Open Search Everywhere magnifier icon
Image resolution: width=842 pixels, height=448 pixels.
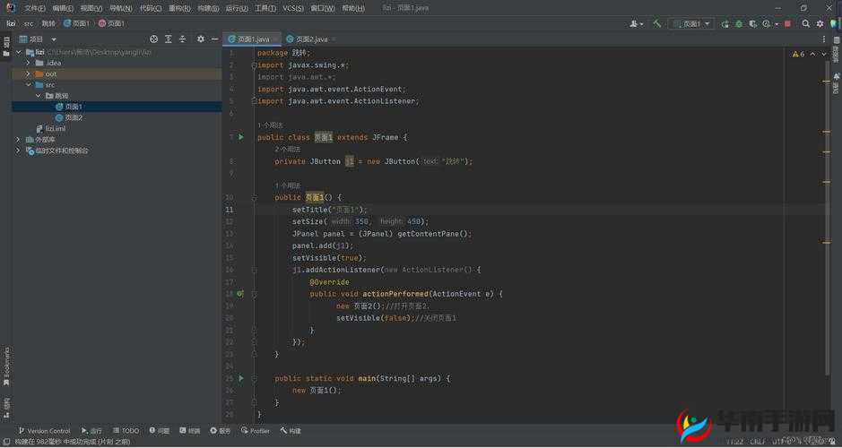tap(805, 23)
